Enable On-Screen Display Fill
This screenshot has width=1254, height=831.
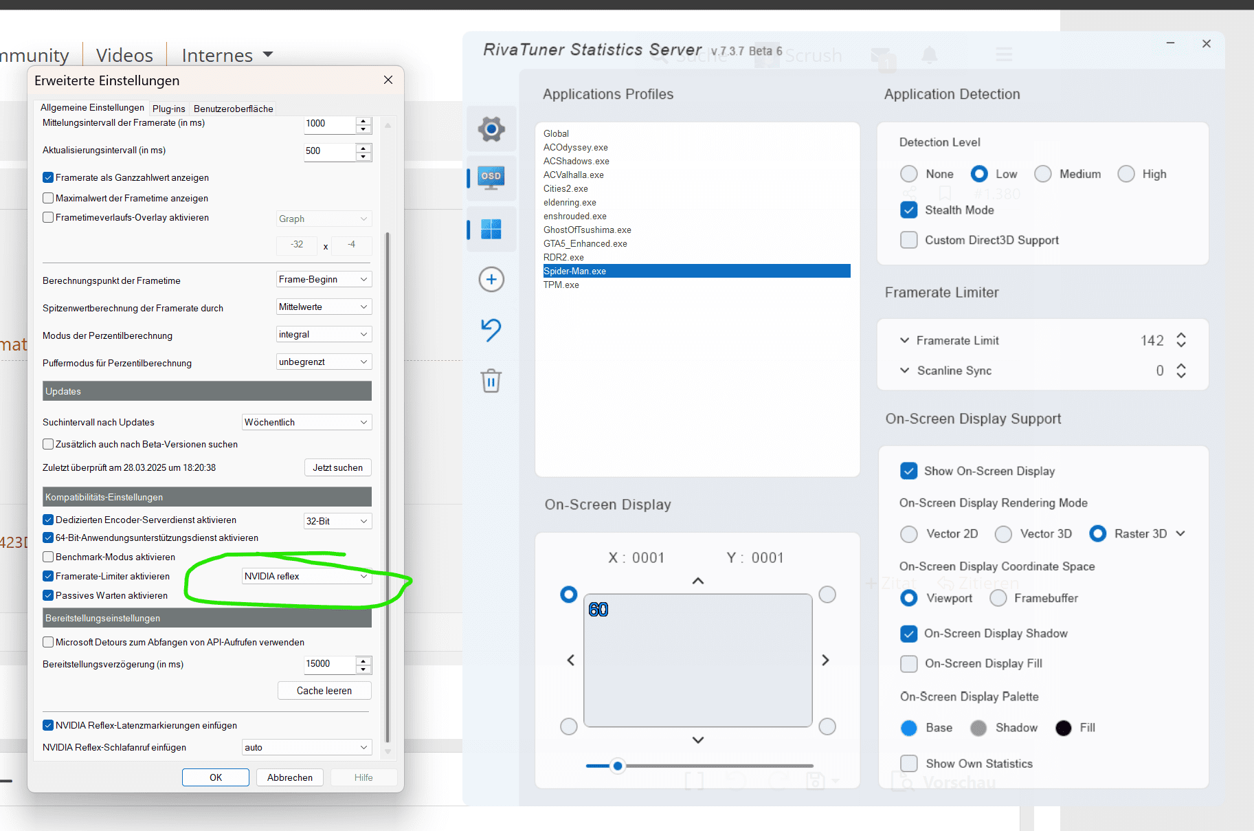click(909, 663)
